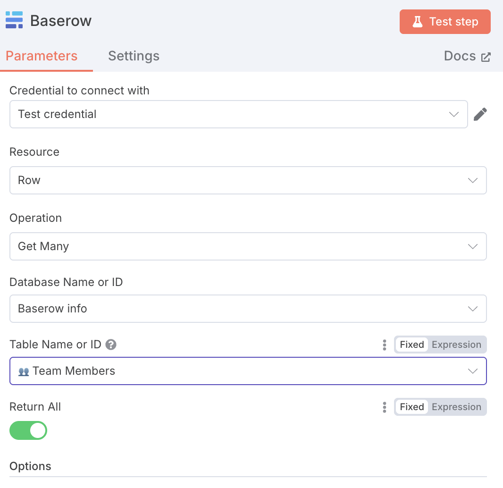Click the Team Members people emoji icon
This screenshot has height=488, width=503.
point(24,371)
